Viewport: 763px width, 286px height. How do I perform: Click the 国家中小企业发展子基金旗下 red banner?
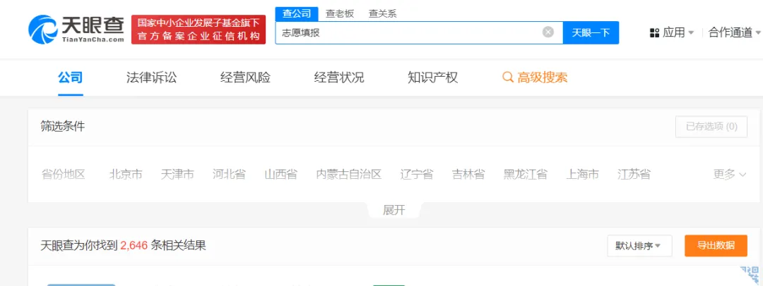tap(199, 30)
